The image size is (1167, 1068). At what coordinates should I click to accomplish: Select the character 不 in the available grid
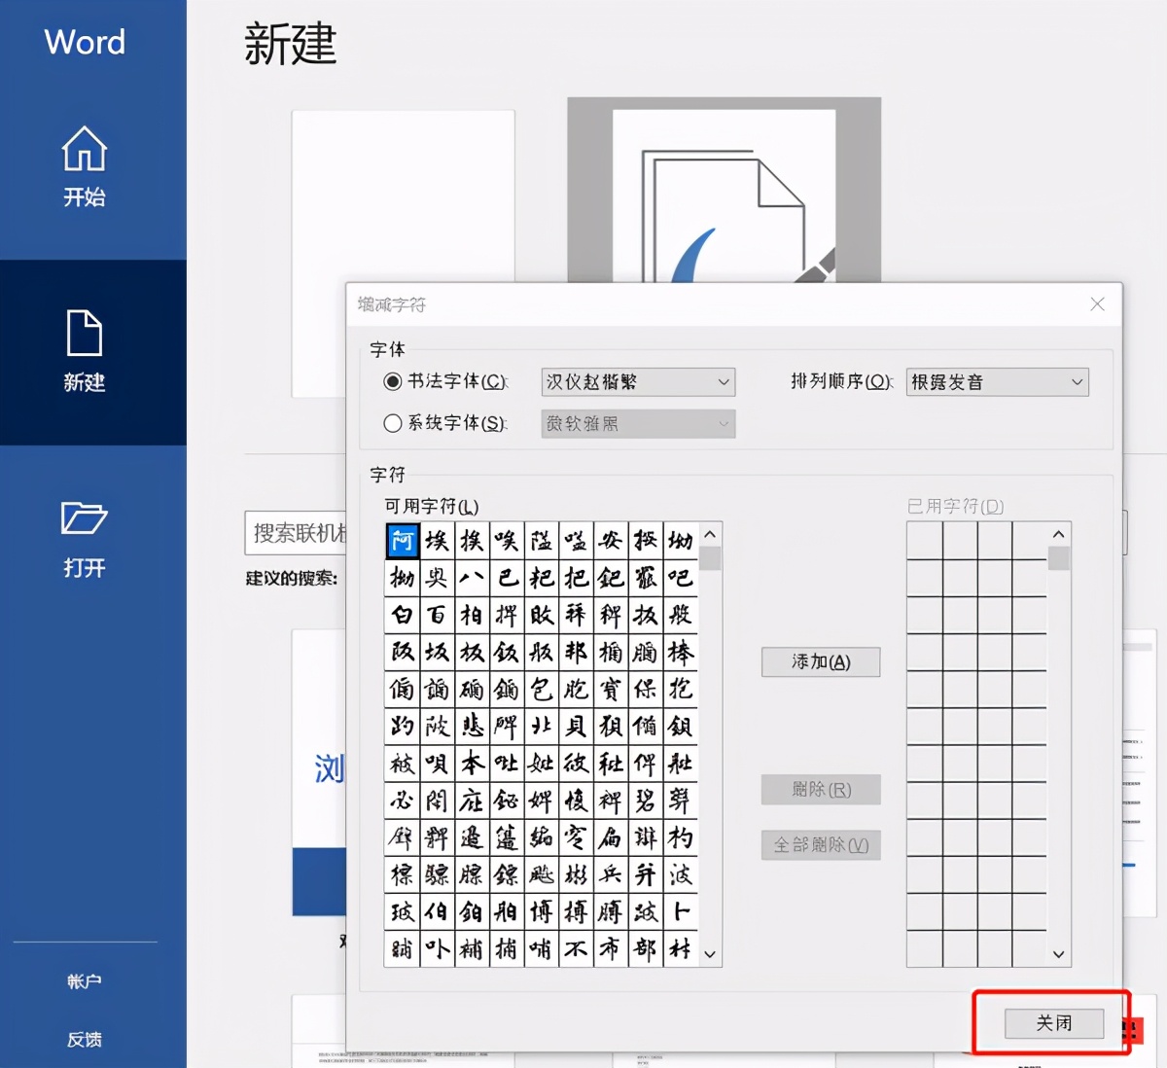pos(576,948)
